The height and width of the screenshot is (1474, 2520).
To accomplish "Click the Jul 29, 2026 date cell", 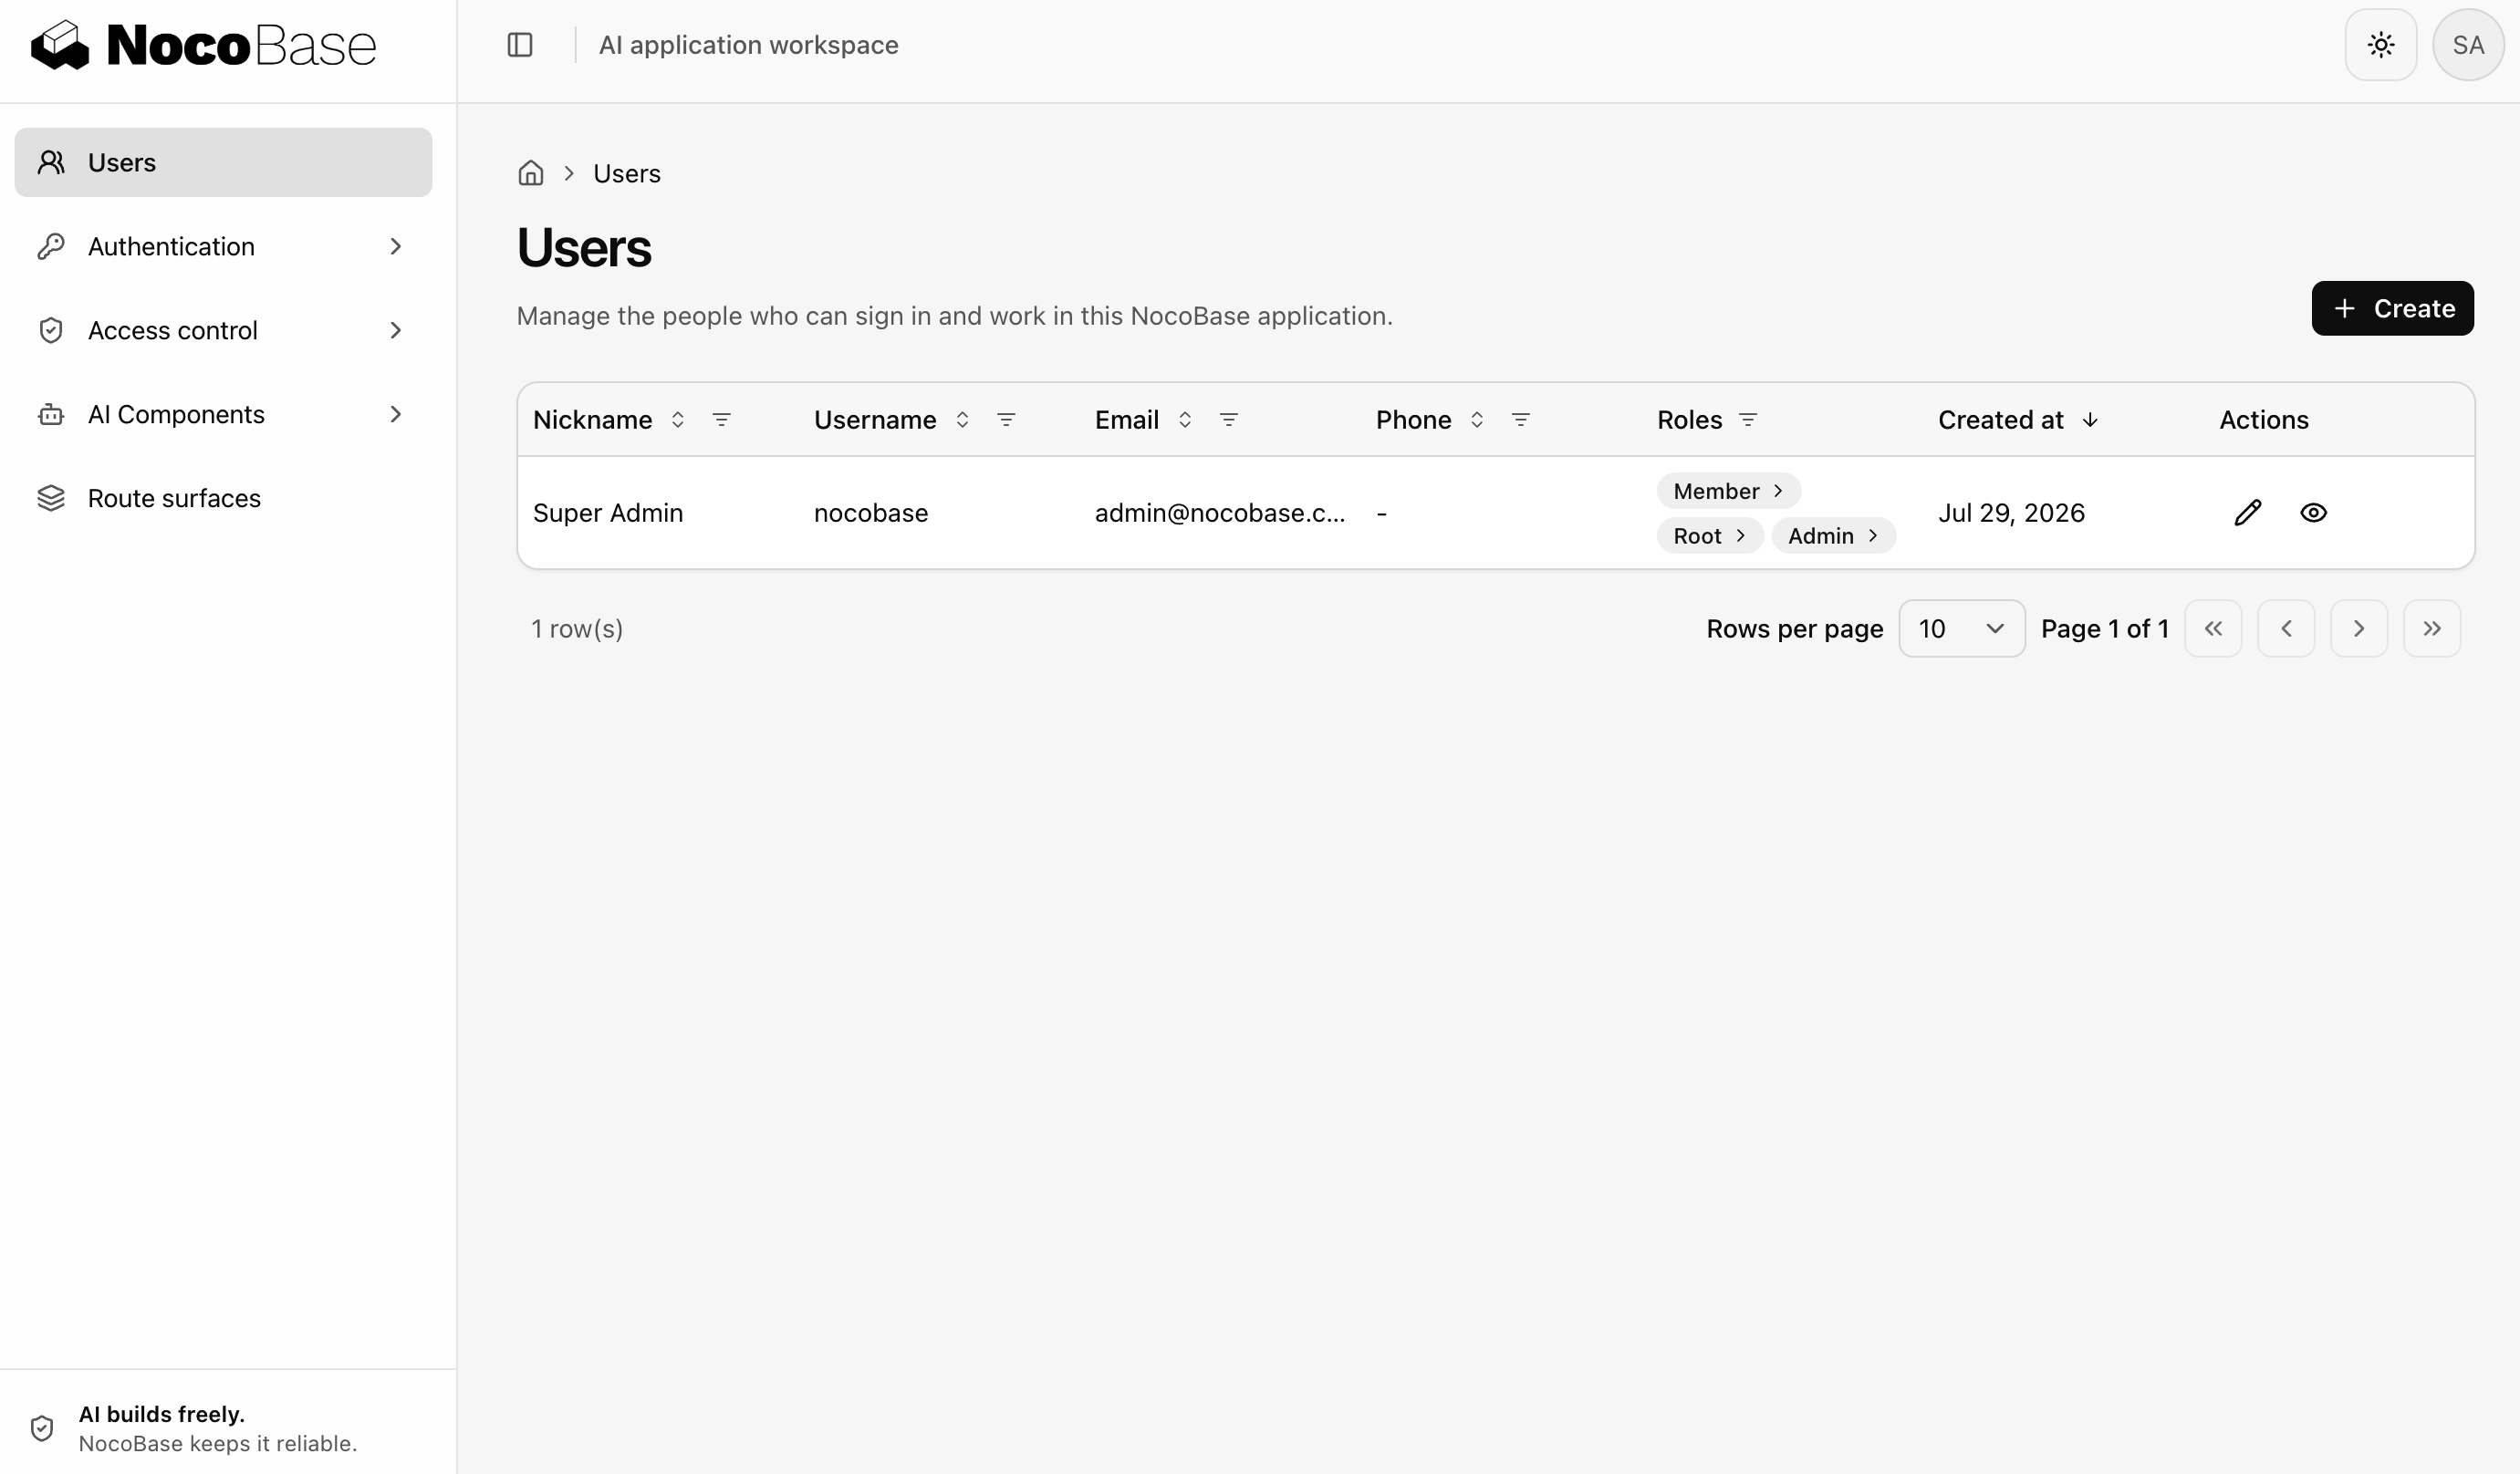I will [x=2011, y=513].
